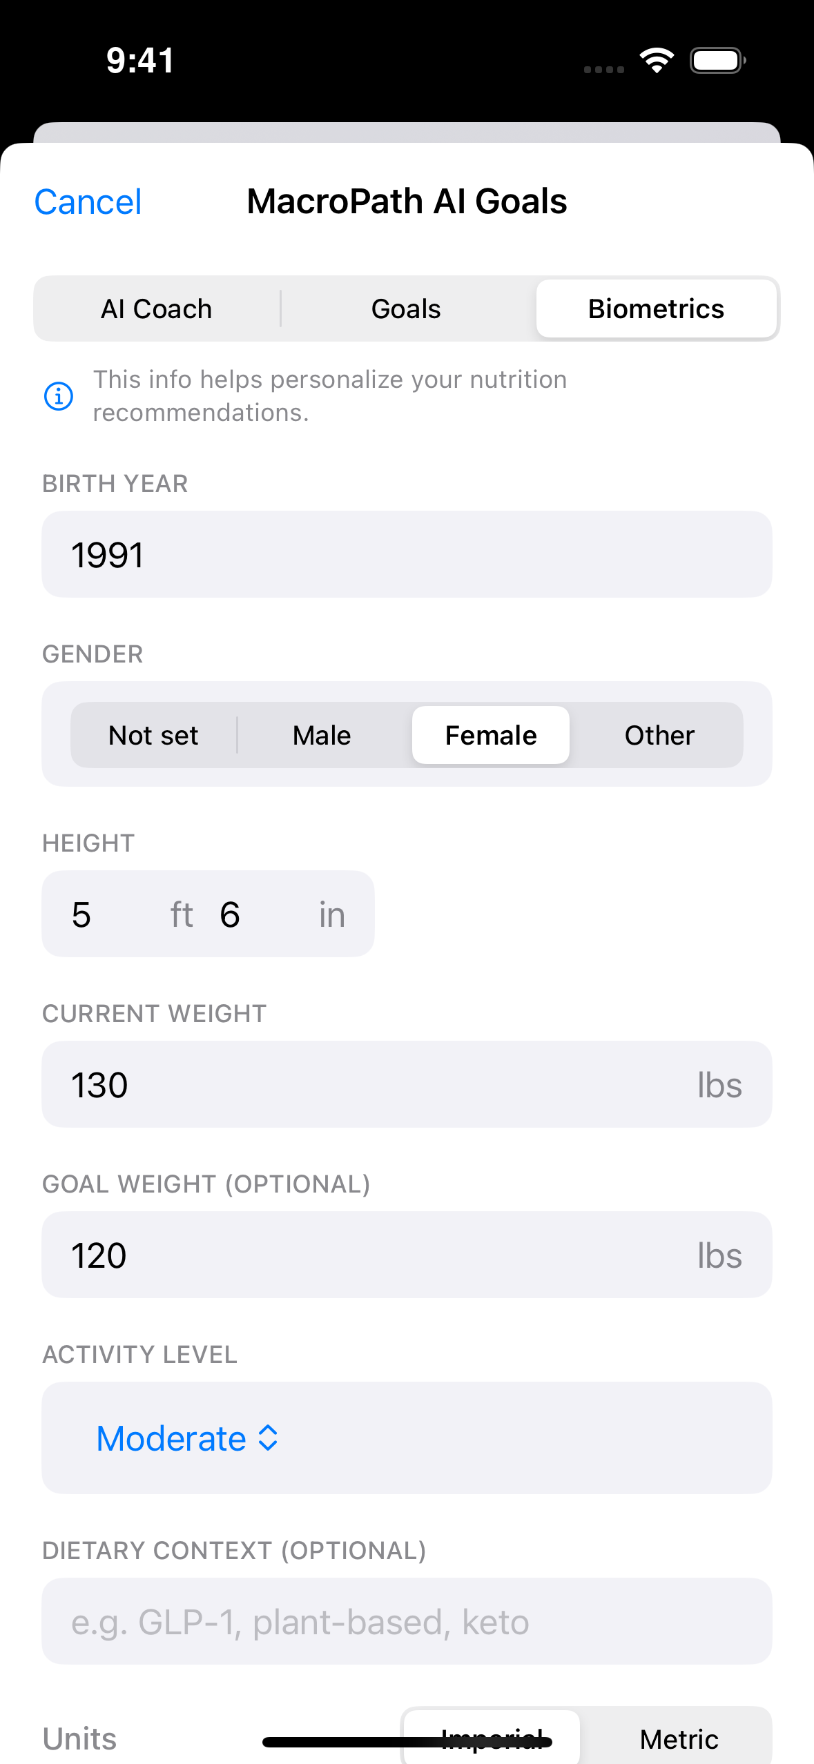
Task: Select Female gender segment
Action: (490, 735)
